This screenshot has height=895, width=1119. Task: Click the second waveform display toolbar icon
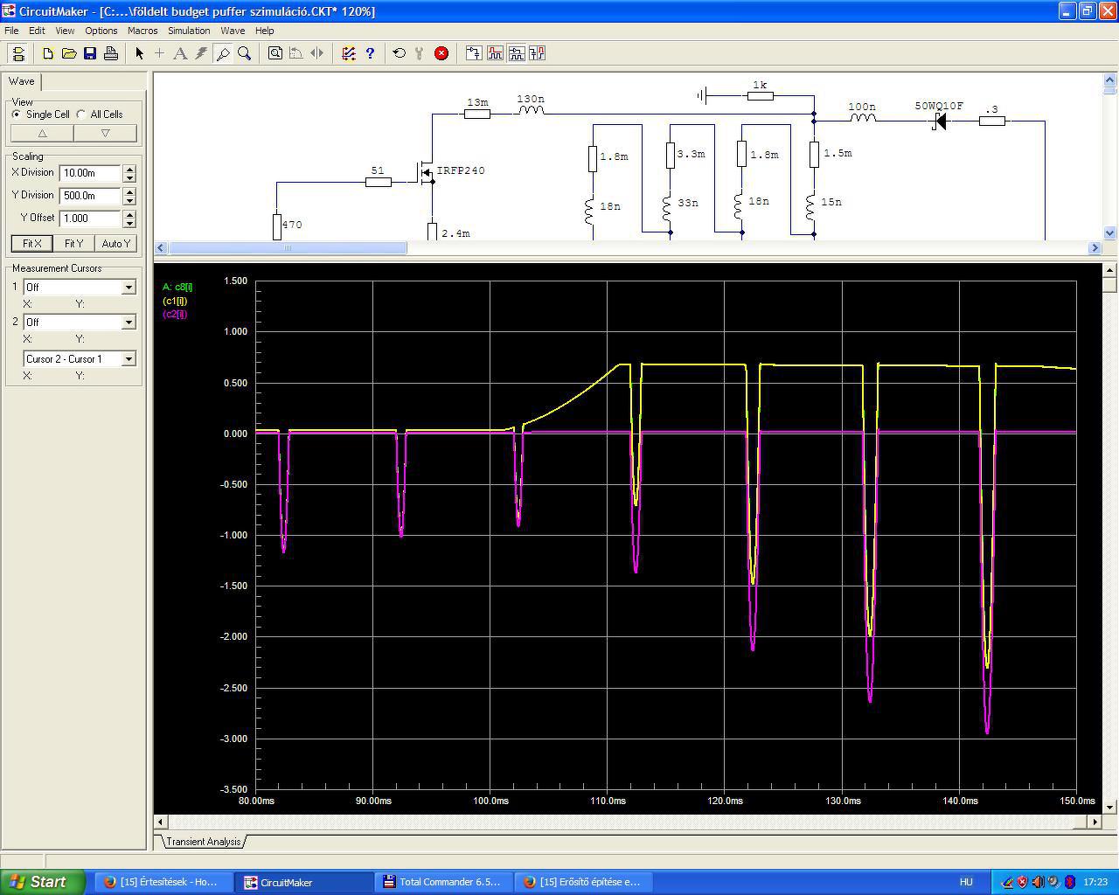[495, 53]
